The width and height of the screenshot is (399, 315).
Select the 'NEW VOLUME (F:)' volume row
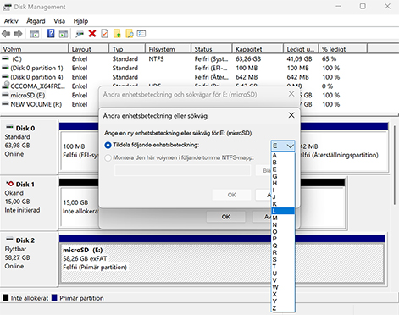pos(36,104)
